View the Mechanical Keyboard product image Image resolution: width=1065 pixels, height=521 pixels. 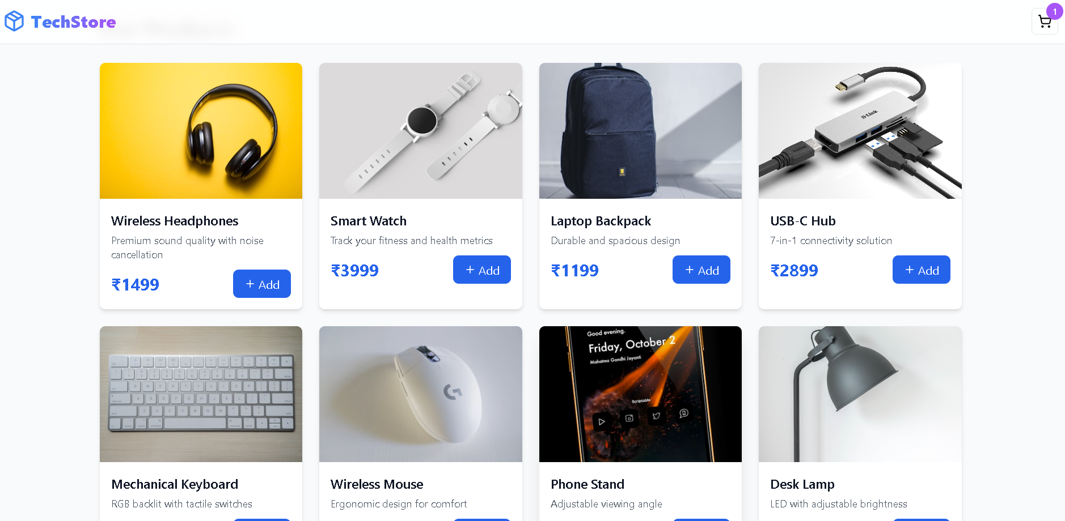[201, 394]
